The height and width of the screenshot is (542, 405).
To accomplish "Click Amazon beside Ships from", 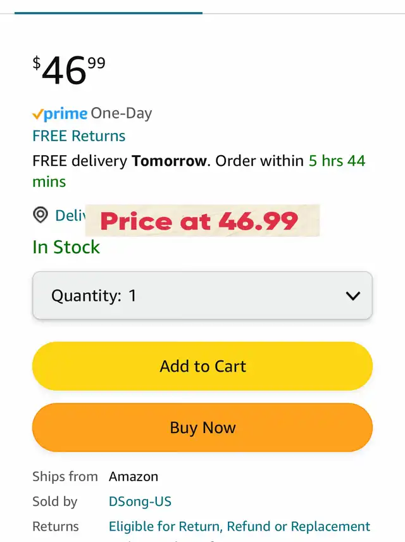I will click(x=134, y=476).
